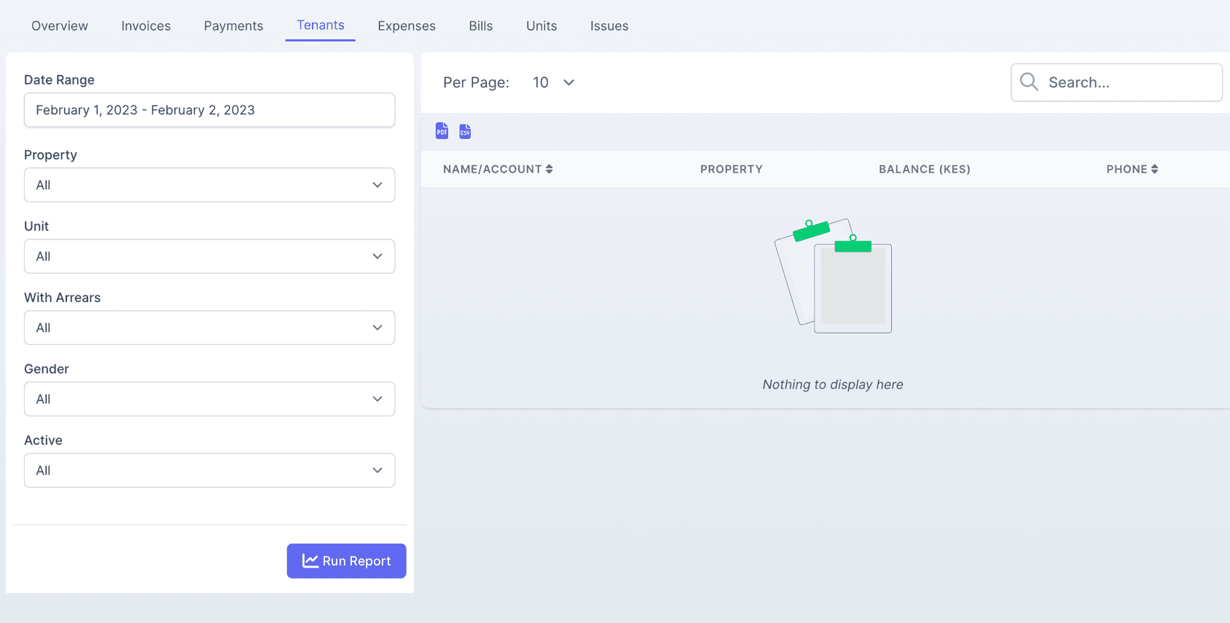
Task: Open the Issues tab
Action: 609,26
